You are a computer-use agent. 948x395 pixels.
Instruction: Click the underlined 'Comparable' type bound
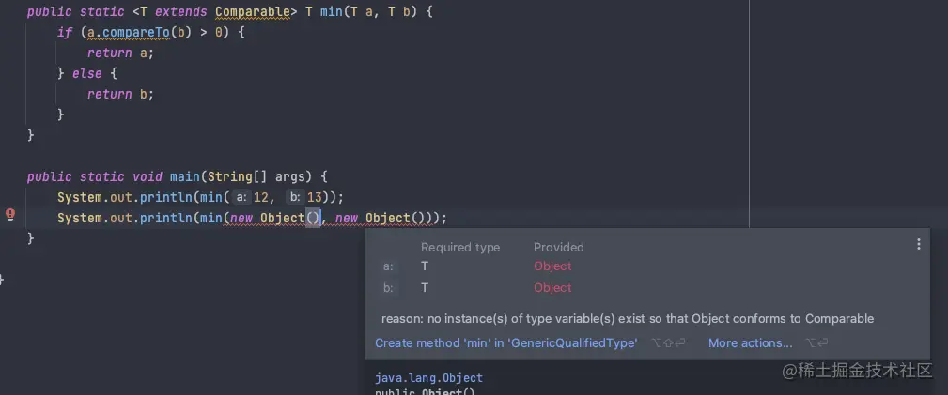pyautogui.click(x=253, y=11)
